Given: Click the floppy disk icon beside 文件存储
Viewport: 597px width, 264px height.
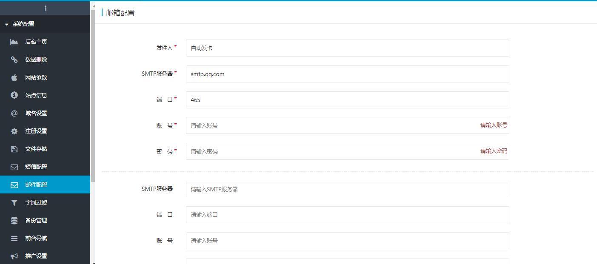Looking at the screenshot, I should (x=14, y=149).
